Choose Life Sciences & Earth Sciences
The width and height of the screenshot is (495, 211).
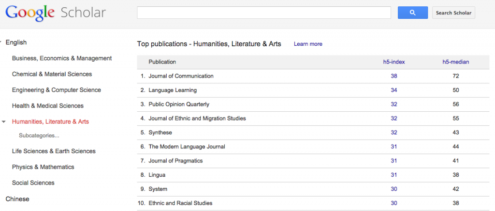[54, 151]
